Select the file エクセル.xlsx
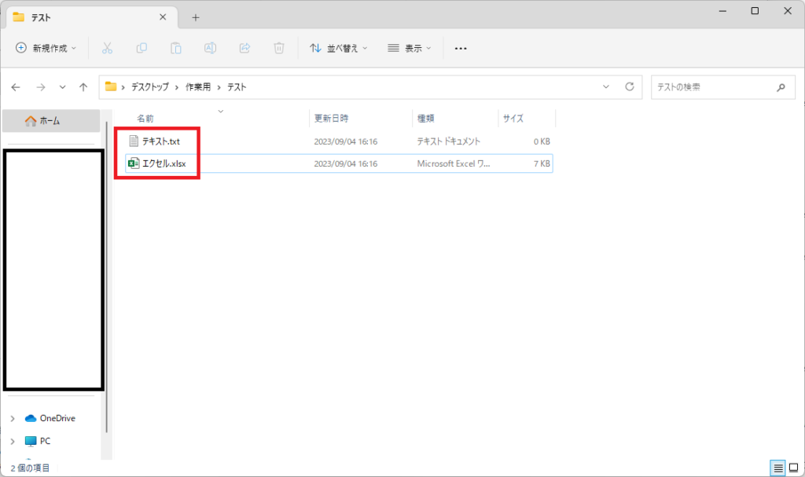Viewport: 805px width, 477px height. click(x=164, y=163)
